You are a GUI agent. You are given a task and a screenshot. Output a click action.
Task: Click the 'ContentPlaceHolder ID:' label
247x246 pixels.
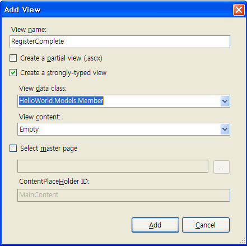point(54,182)
